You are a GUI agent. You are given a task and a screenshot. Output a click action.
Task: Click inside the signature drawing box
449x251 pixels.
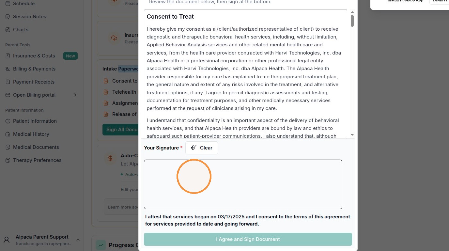click(243, 184)
